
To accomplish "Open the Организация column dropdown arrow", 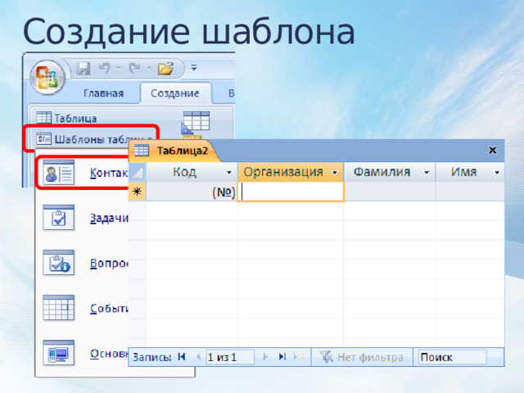I will (x=335, y=173).
